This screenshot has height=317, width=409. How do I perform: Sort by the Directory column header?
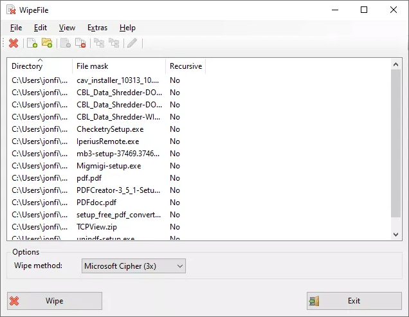pyautogui.click(x=40, y=66)
